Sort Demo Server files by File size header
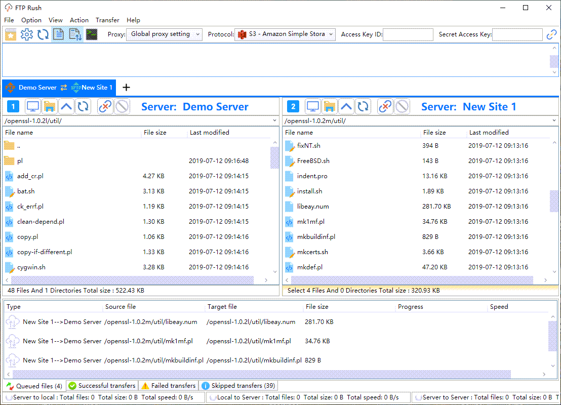Screen dimensions: 561x405 (x=155, y=133)
